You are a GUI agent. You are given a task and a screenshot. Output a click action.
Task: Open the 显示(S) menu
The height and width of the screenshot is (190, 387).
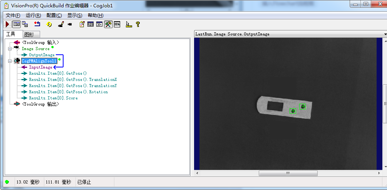(x=75, y=15)
